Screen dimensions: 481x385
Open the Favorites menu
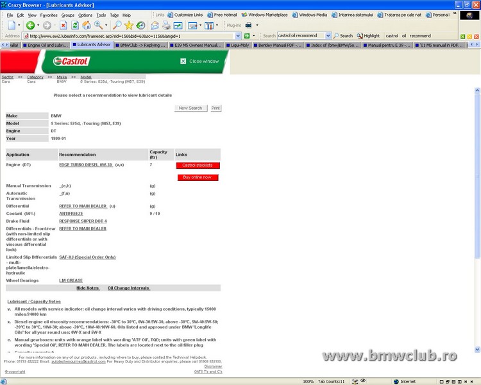coord(49,15)
